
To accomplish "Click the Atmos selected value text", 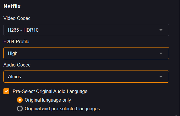I will (15, 77).
